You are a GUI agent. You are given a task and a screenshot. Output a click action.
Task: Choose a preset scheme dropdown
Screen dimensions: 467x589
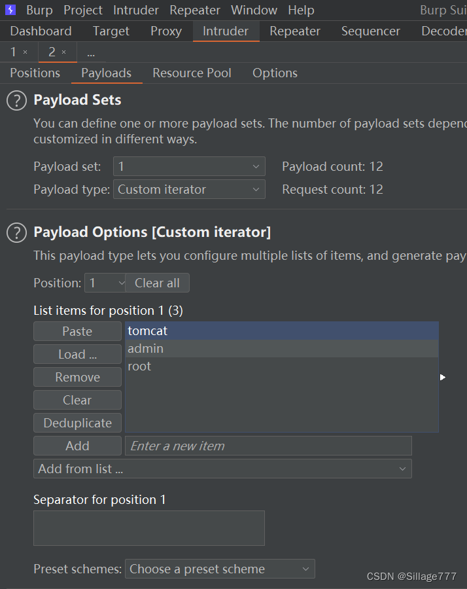point(220,569)
